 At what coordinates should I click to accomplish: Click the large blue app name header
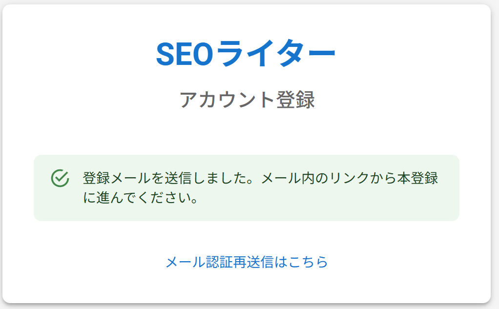246,54
